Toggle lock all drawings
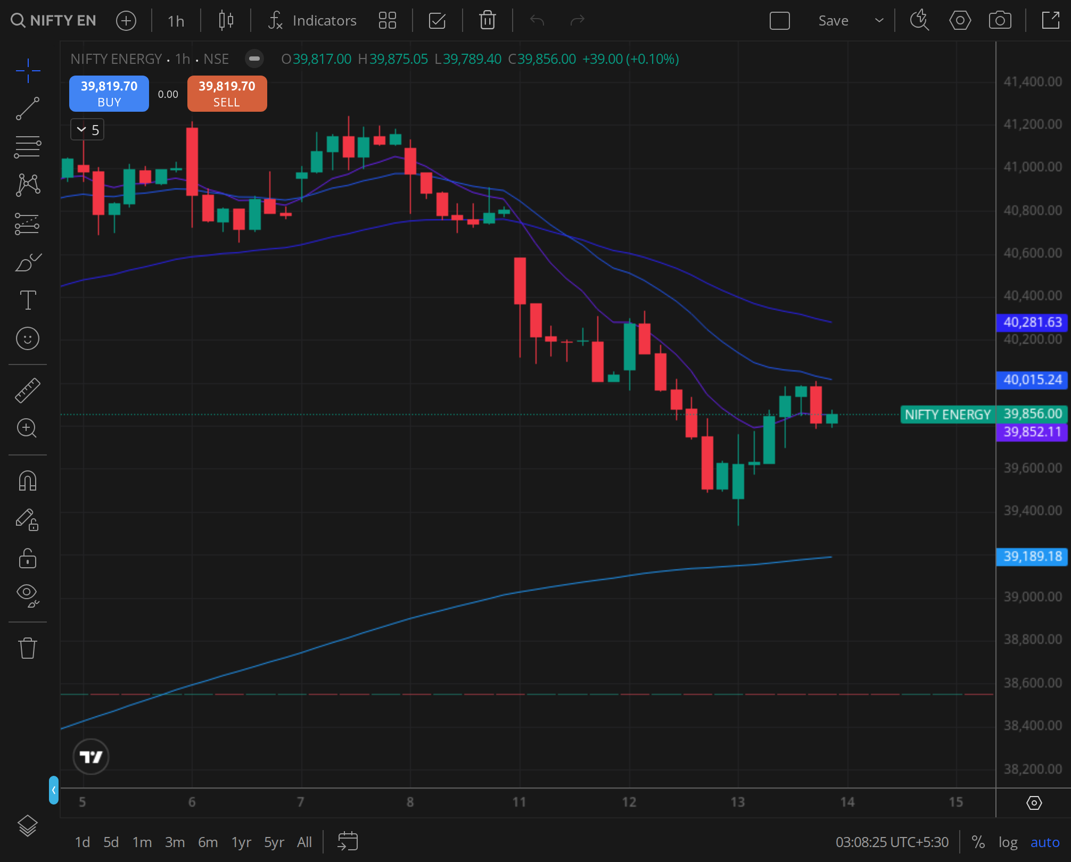This screenshot has width=1071, height=862. tap(28, 558)
